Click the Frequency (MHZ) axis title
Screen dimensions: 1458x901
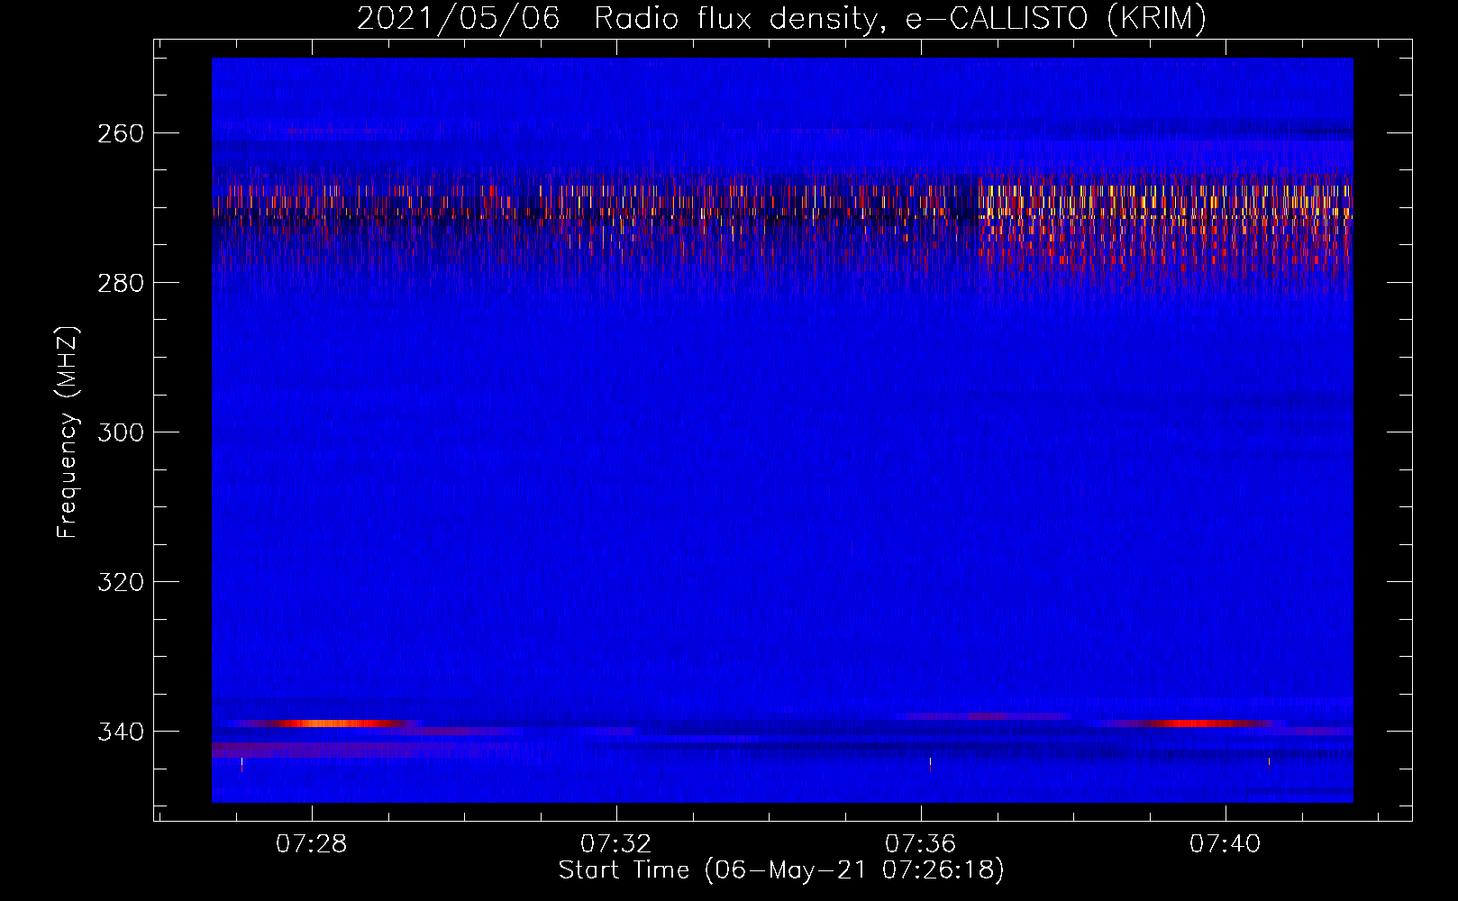coord(68,432)
